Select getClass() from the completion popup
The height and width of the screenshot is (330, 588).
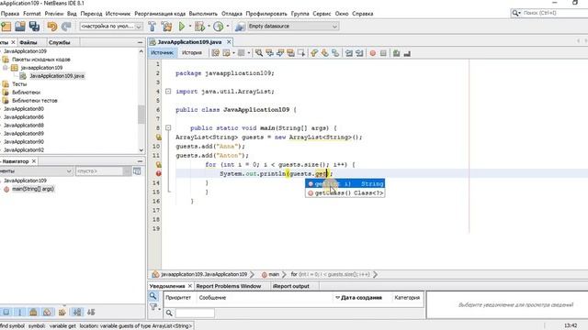345,193
